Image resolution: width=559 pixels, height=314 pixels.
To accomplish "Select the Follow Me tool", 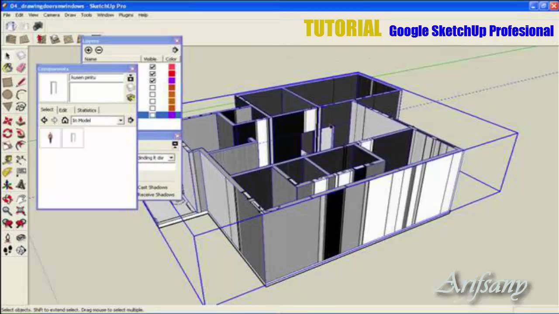I will coord(21,133).
